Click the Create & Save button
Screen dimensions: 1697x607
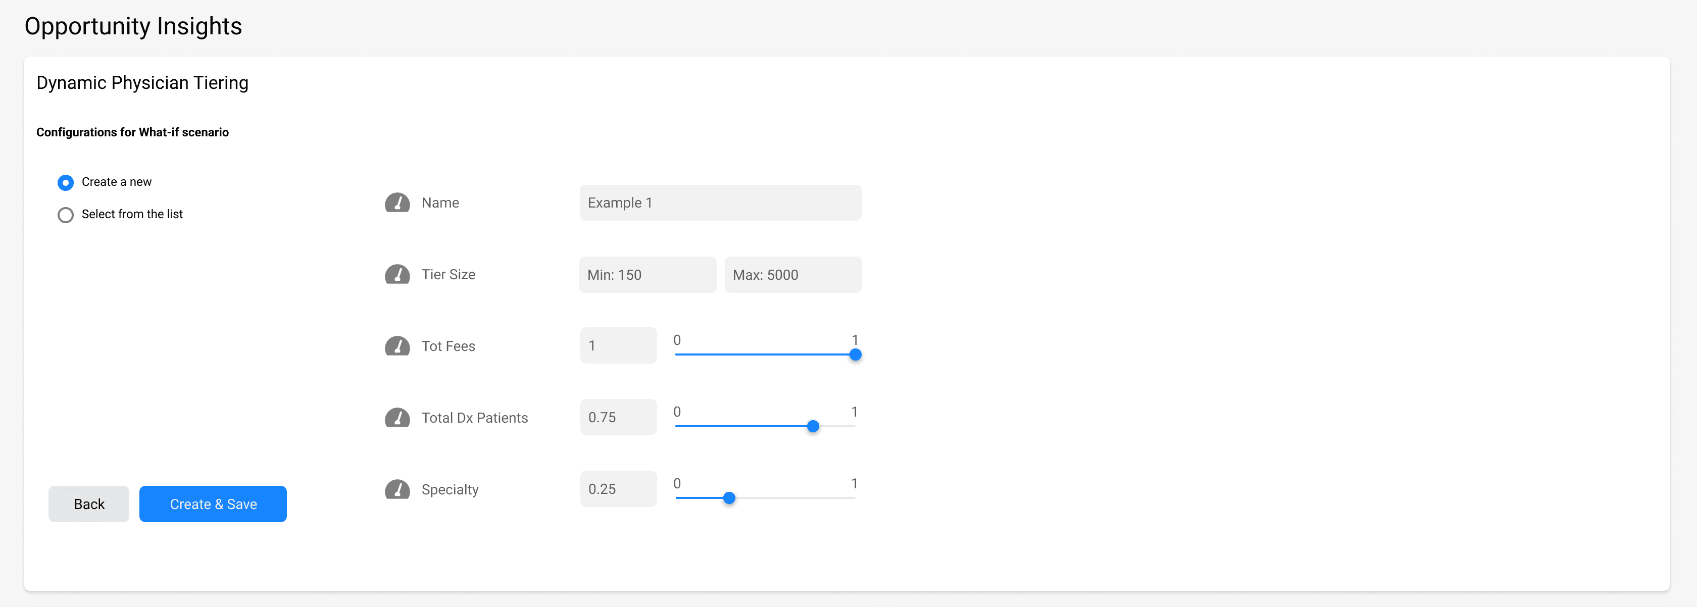point(213,504)
